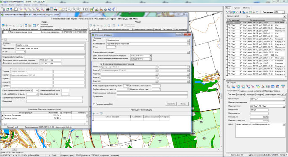Click 'Произвольное название' input field
Viewport: 288px width, 157px height.
(x=267, y=102)
